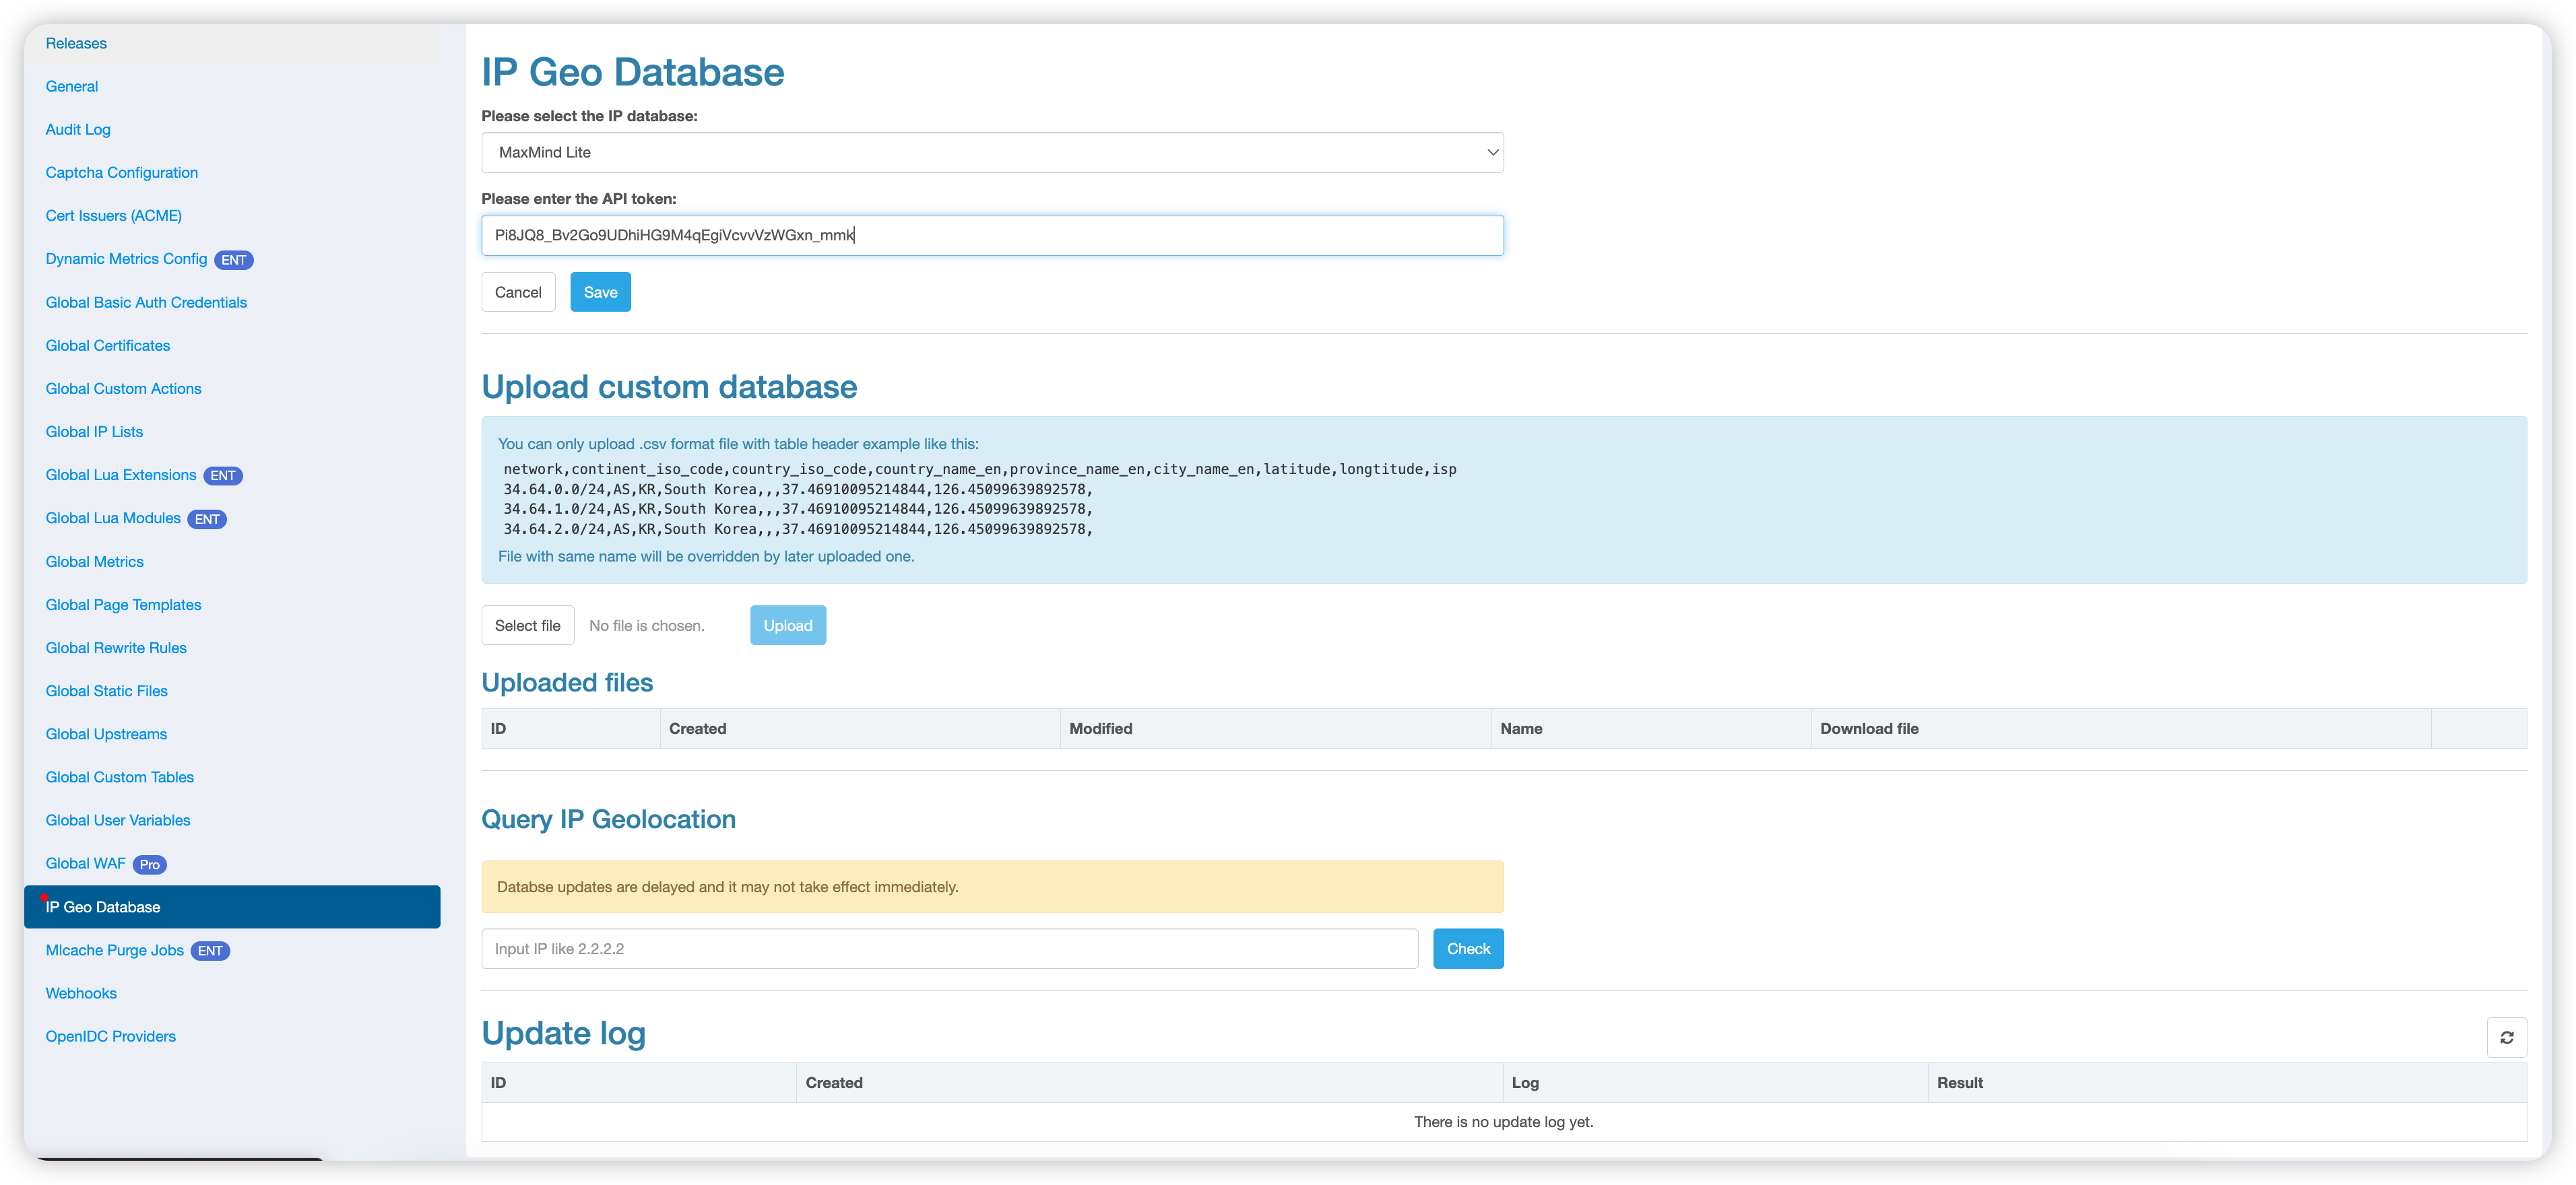Check the IP geolocation
The height and width of the screenshot is (1185, 2576).
pyautogui.click(x=1468, y=948)
